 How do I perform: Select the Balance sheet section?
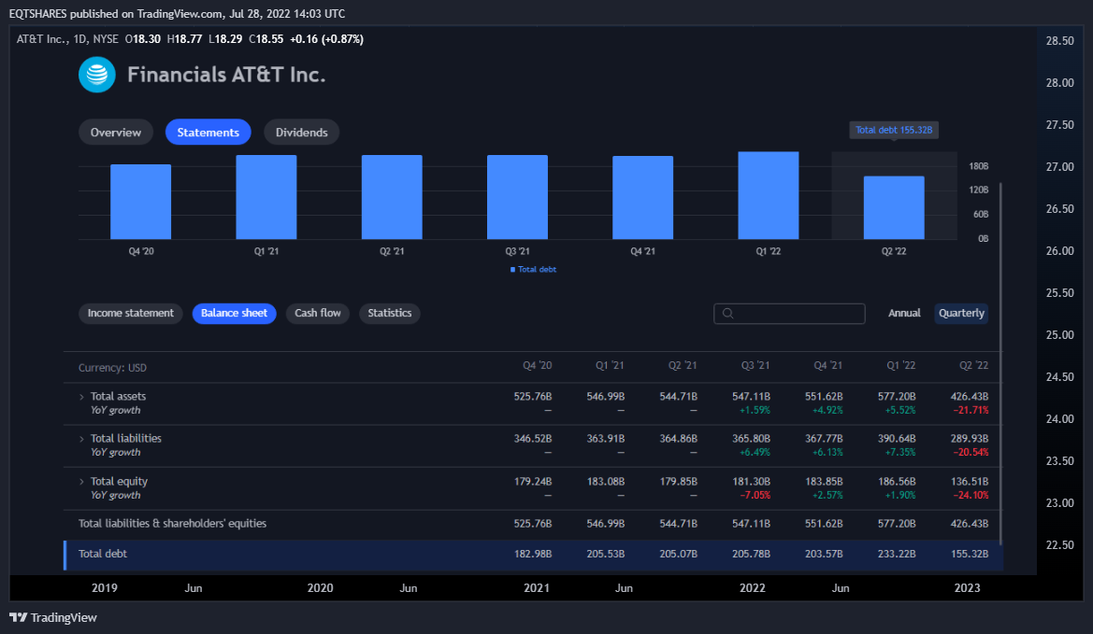pos(234,313)
